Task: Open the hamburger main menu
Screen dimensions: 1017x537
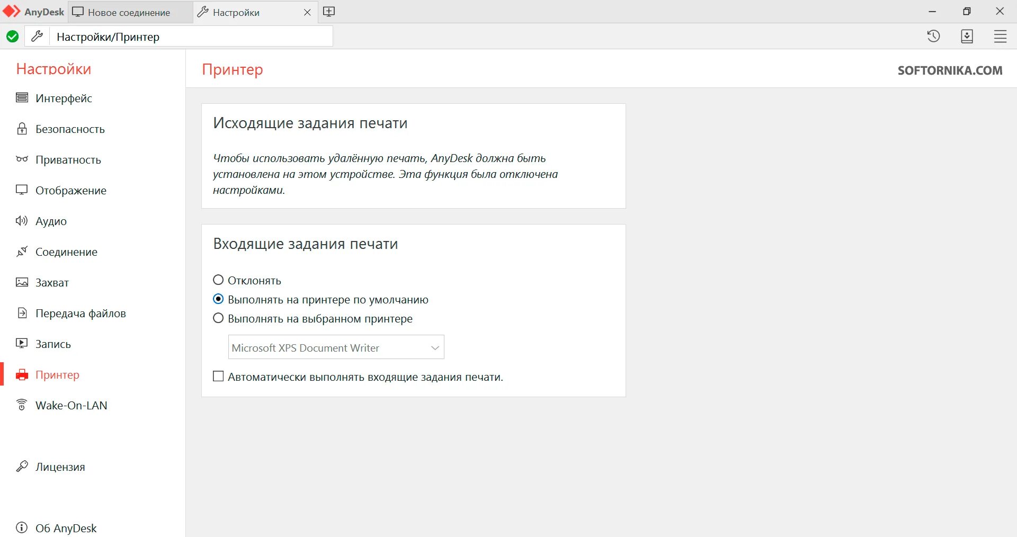Action: (x=1000, y=36)
